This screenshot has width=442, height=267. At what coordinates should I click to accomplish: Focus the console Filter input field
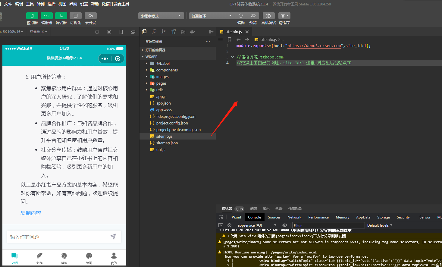(x=328, y=225)
